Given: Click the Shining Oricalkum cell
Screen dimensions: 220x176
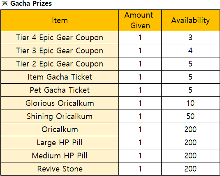Looking at the screenshot, I should (x=60, y=117).
